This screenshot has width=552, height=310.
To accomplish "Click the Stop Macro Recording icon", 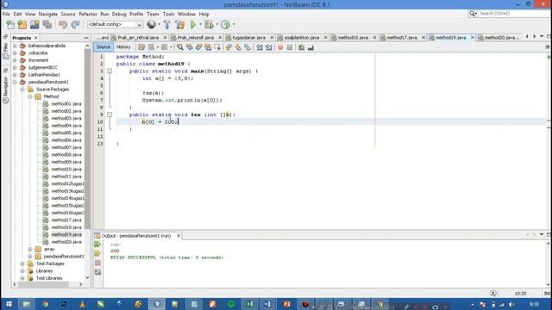I will (x=290, y=47).
